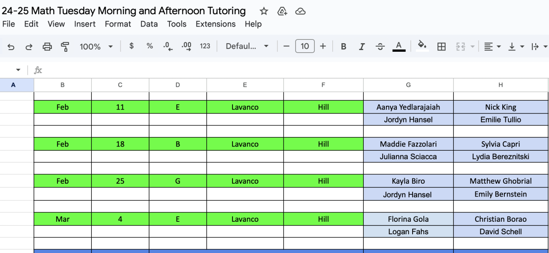Open the Borders tool
This screenshot has width=549, height=253.
point(441,47)
